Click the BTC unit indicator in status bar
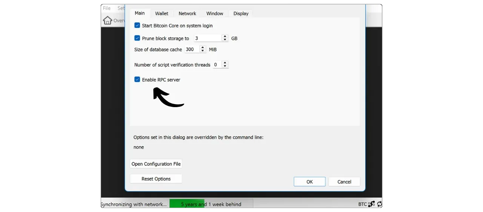Viewport: 483px width, 212px height. coord(362,204)
